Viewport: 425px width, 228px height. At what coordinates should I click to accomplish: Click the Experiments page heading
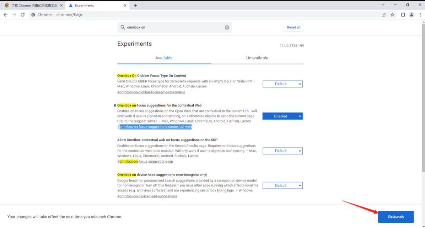coord(134,44)
